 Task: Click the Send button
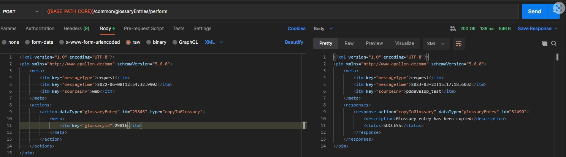(534, 11)
